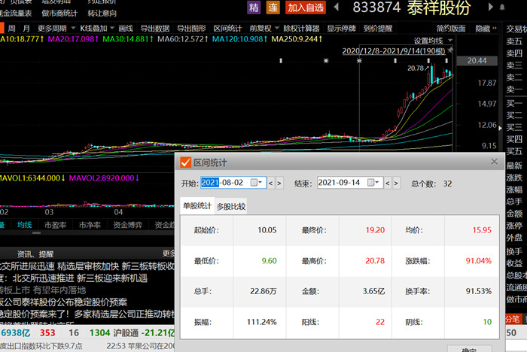
Task: Switch to the 多股比较 tab
Action: pos(231,206)
